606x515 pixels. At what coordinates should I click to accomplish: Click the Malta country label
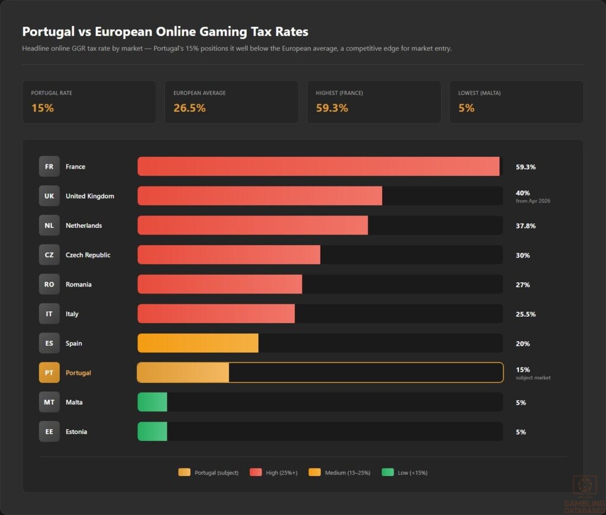coord(74,402)
